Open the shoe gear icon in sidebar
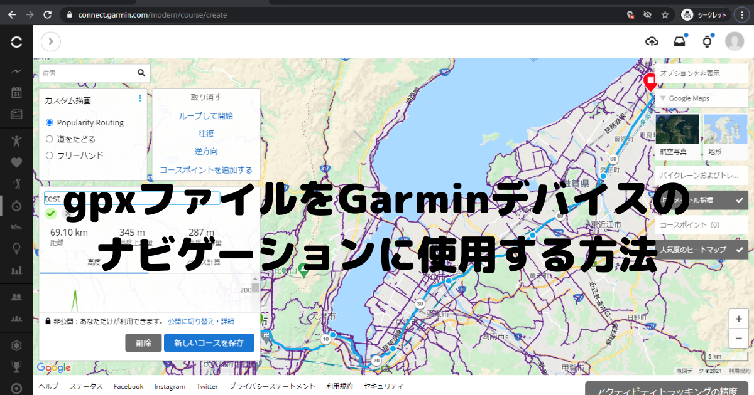This screenshot has width=754, height=395. click(x=17, y=227)
